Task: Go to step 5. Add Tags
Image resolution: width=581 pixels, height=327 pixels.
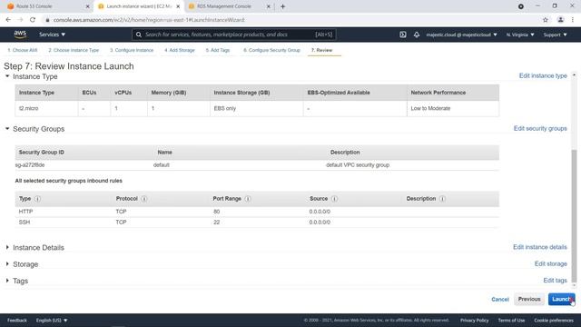Action: [x=218, y=50]
